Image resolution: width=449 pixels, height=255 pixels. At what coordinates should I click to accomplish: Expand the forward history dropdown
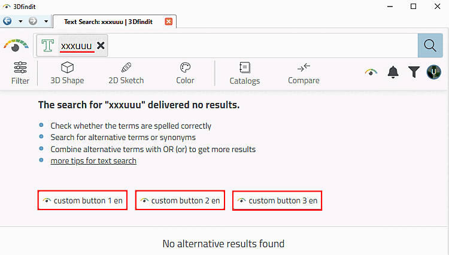pyautogui.click(x=46, y=21)
